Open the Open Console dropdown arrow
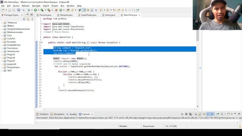The width and height of the screenshot is (242, 136). coord(232,114)
